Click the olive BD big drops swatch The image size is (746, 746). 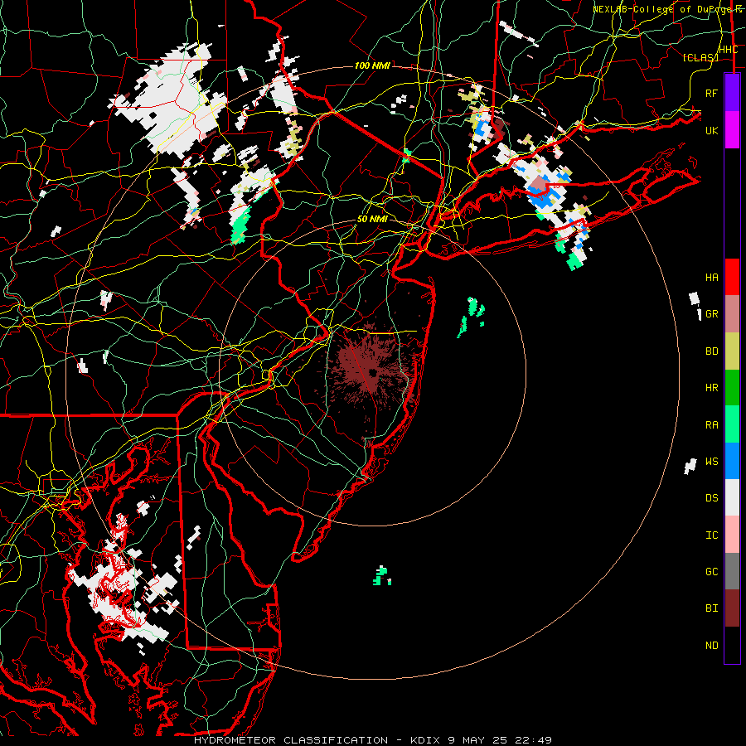click(732, 351)
